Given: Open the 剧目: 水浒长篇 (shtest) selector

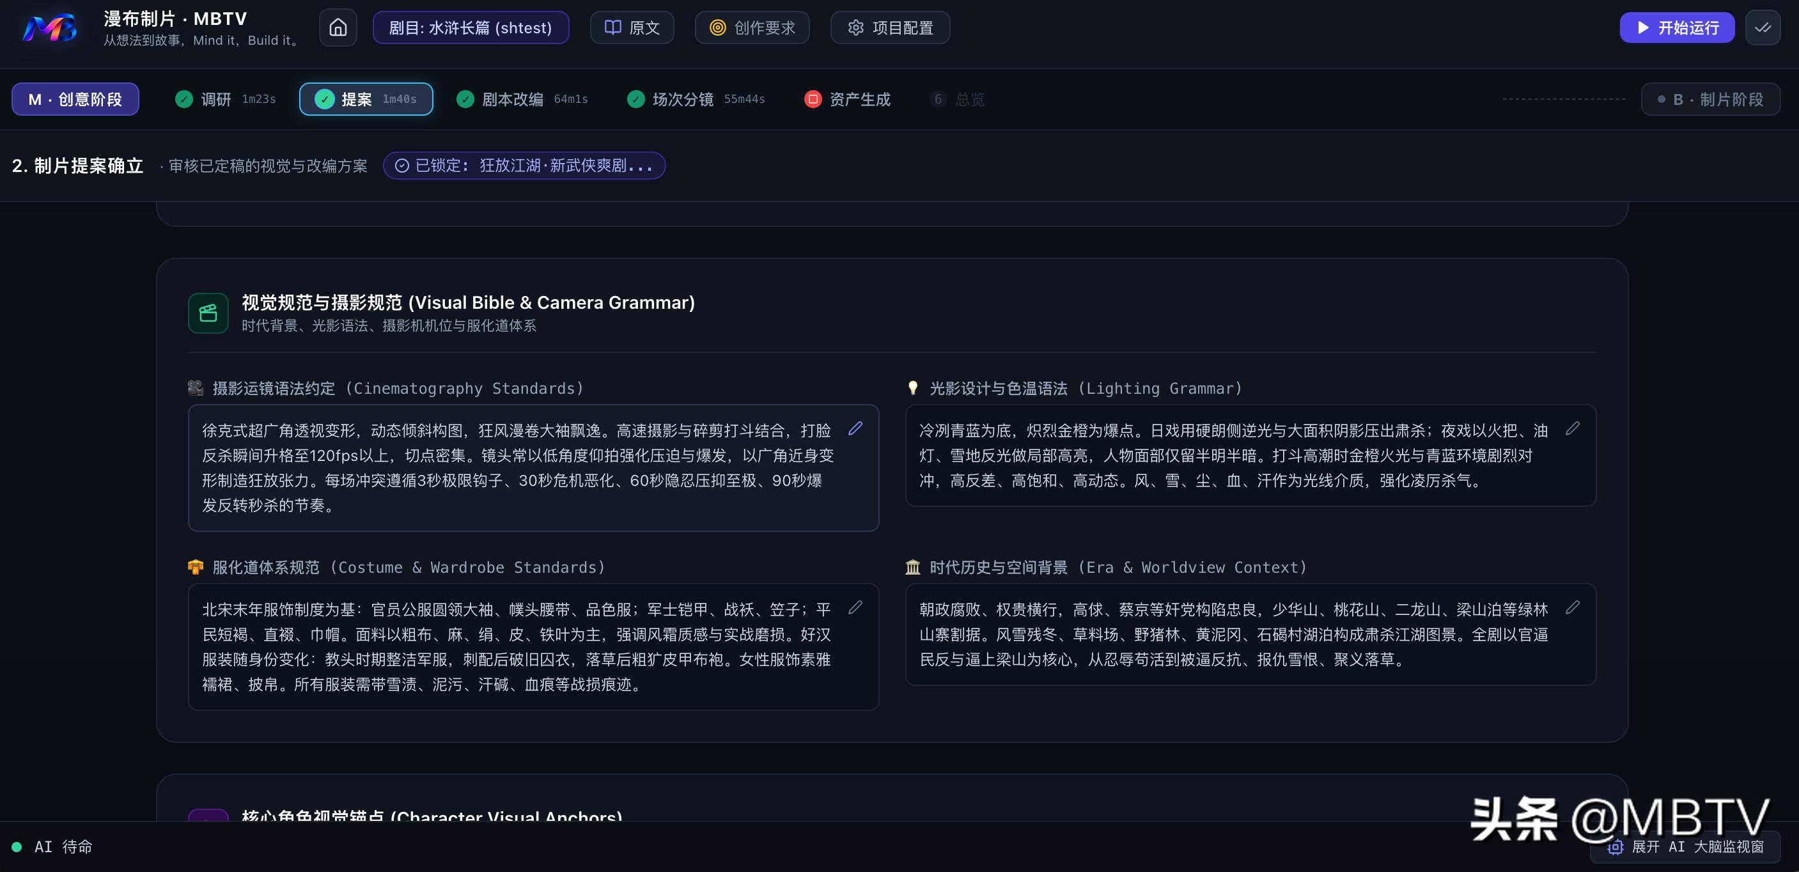Looking at the screenshot, I should (471, 28).
